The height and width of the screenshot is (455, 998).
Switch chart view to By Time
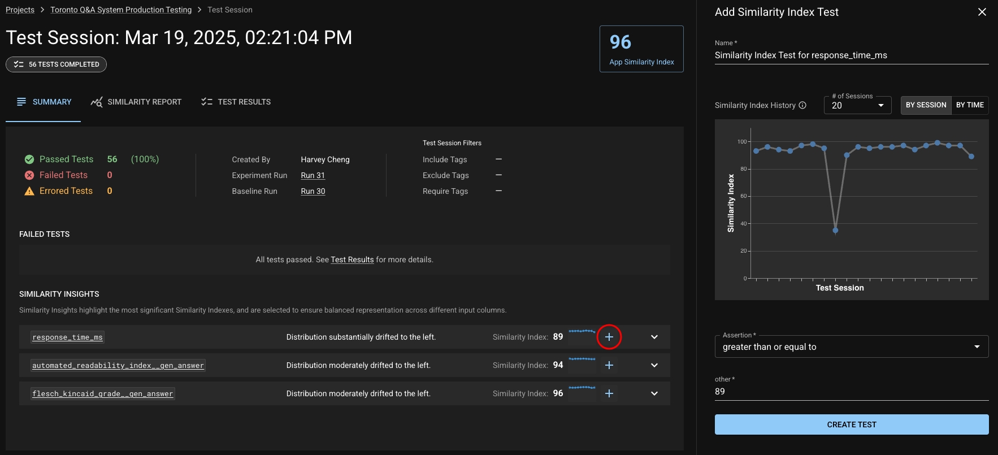tap(970, 105)
